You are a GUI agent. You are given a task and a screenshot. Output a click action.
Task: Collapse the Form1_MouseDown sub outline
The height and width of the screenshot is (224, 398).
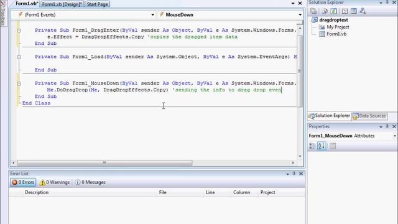pyautogui.click(x=19, y=83)
